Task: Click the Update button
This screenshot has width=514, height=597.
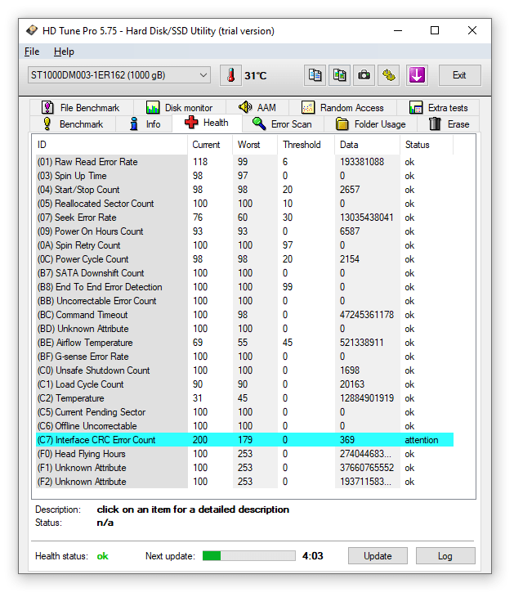Action: pyautogui.click(x=378, y=556)
